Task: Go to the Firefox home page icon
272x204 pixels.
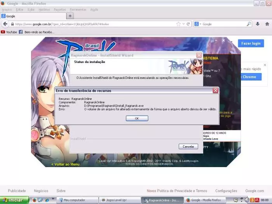Action: [267, 24]
